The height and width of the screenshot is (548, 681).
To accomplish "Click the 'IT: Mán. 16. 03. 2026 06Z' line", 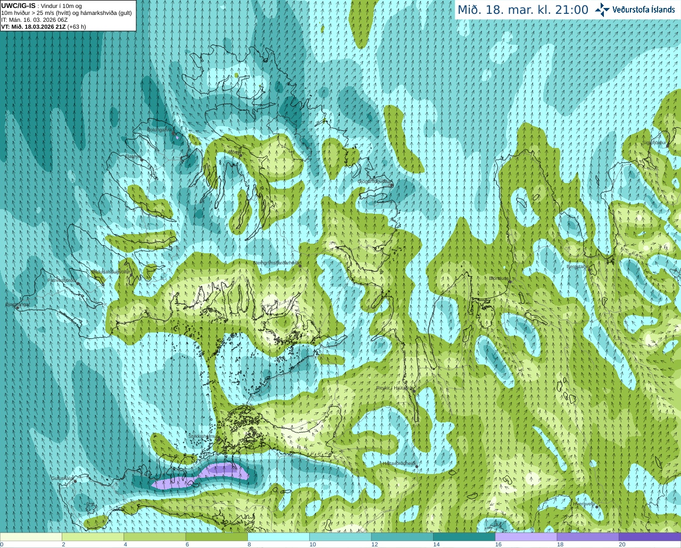I will [35, 20].
